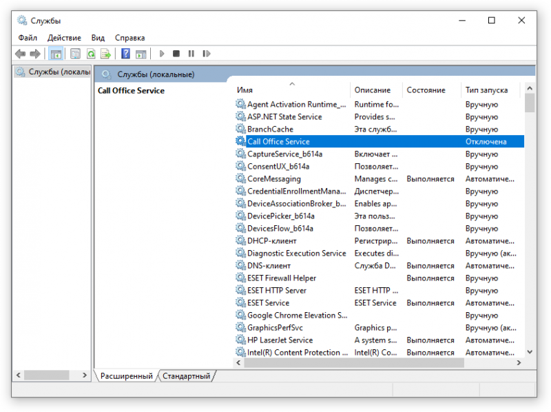Select ASP.NET State Service row
The height and width of the screenshot is (412, 551).
[380, 116]
